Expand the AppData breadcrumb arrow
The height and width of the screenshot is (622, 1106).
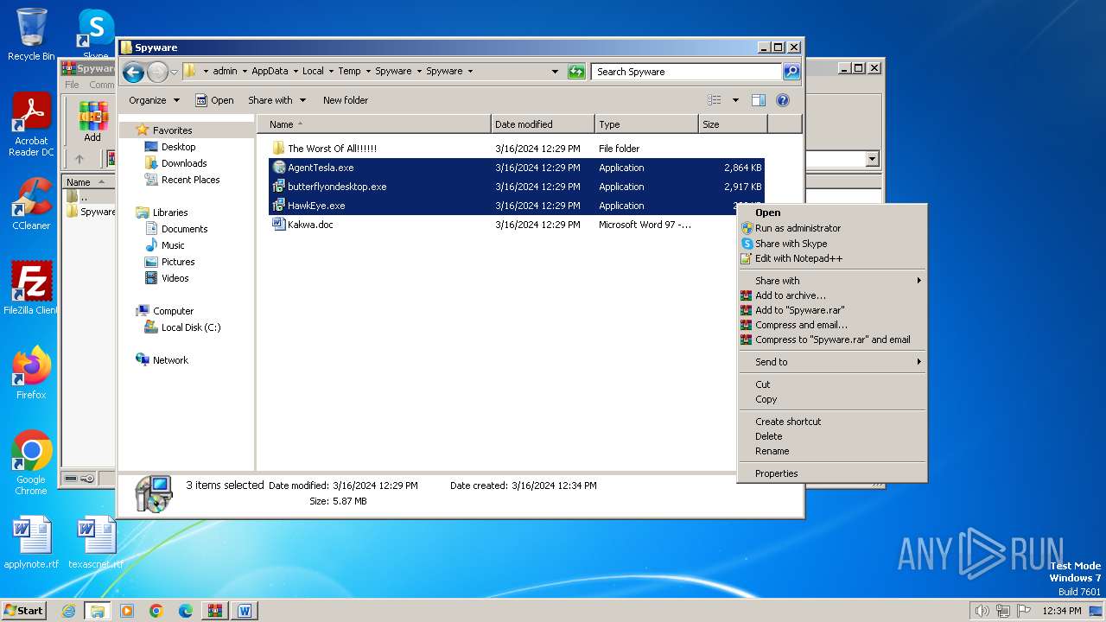click(x=295, y=72)
